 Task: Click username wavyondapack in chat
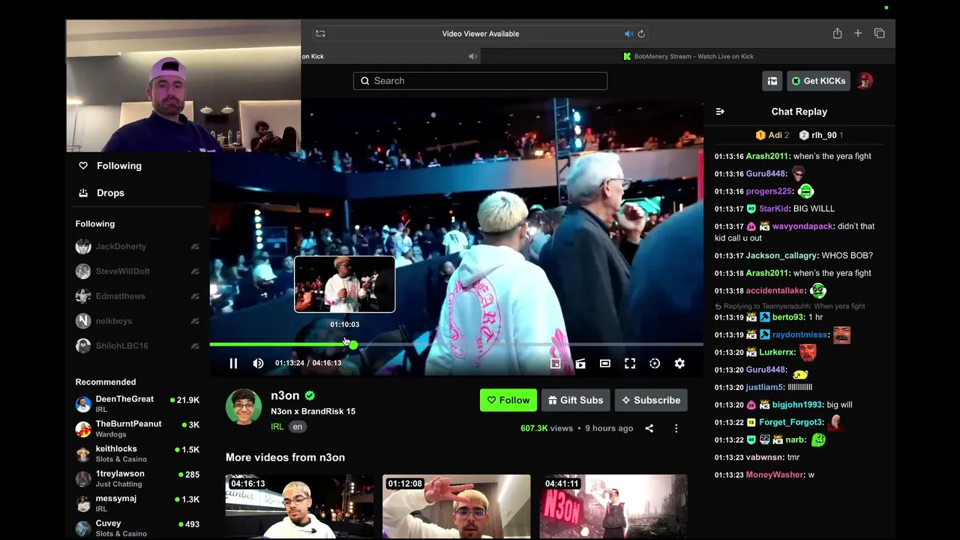[803, 226]
